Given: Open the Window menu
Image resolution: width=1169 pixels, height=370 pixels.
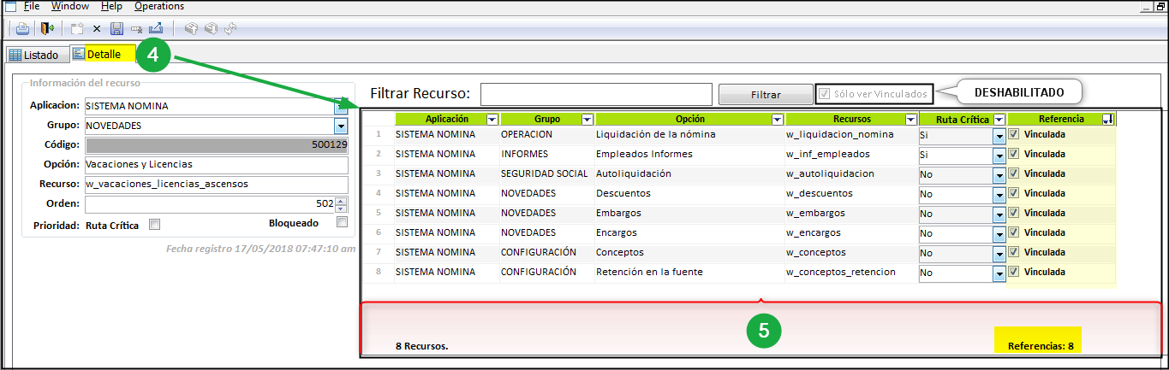Looking at the screenshot, I should point(69,6).
